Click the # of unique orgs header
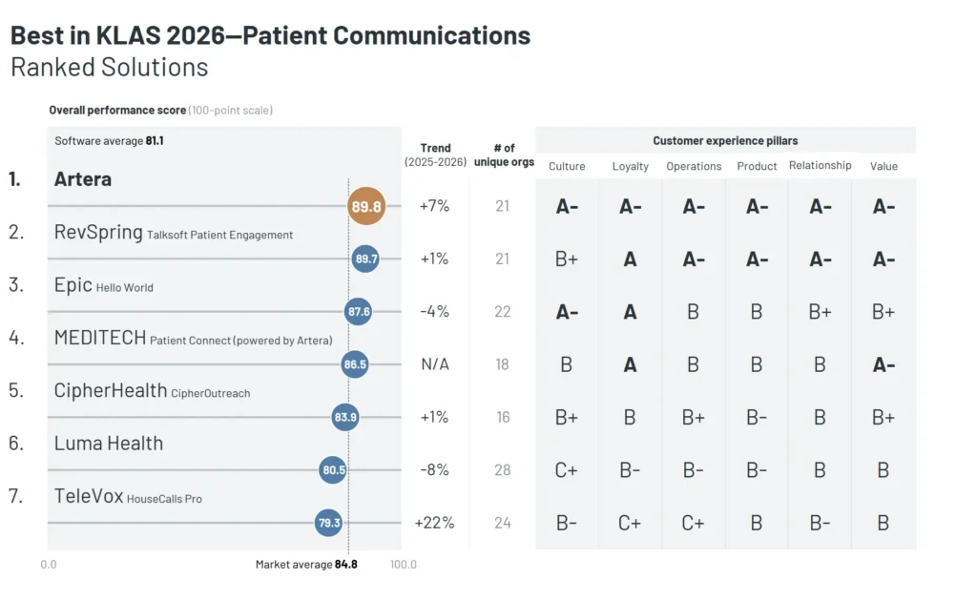 click(503, 155)
